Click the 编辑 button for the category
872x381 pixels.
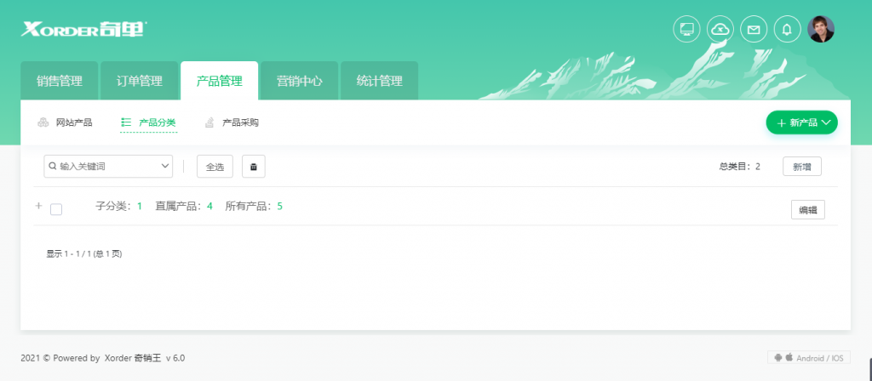pyautogui.click(x=808, y=210)
